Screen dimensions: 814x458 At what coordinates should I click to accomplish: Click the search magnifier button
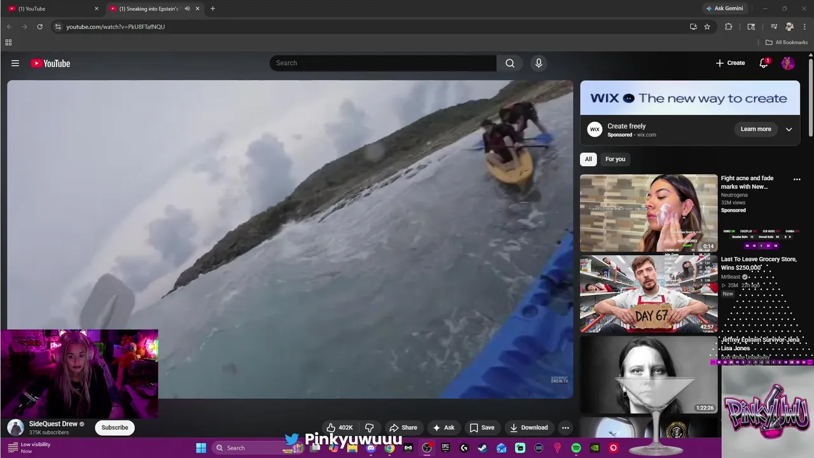click(509, 63)
